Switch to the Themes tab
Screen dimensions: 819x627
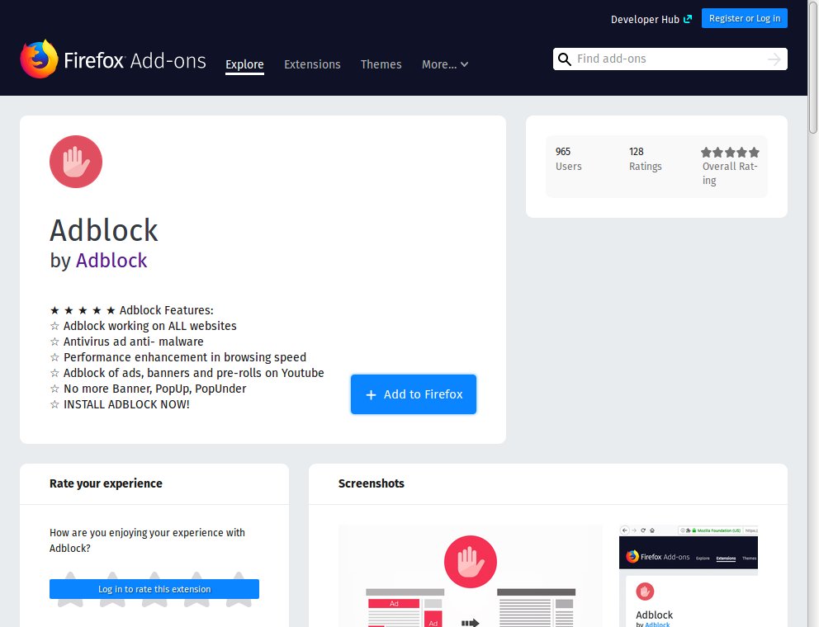coord(381,64)
